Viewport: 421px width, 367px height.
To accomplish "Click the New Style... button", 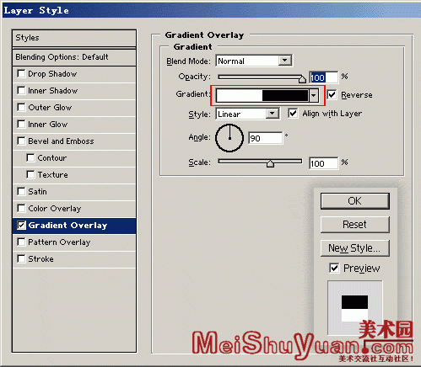I will point(355,248).
